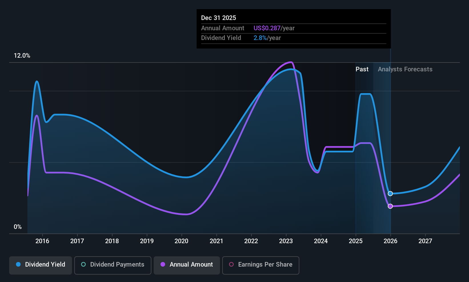Click the blue Dividend Yield data point at 2026
Image resolution: width=469 pixels, height=282 pixels.
[x=390, y=194]
